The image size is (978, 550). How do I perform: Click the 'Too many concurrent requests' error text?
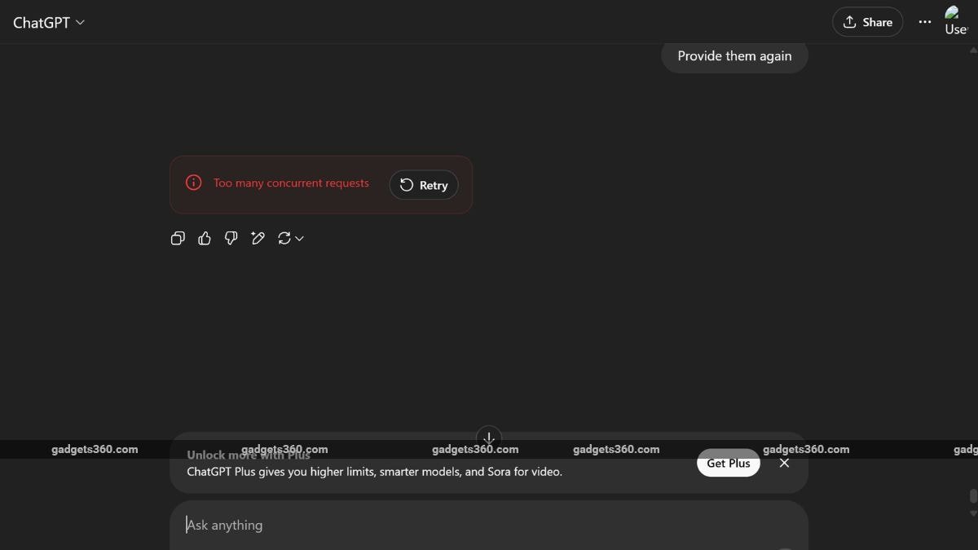291,183
